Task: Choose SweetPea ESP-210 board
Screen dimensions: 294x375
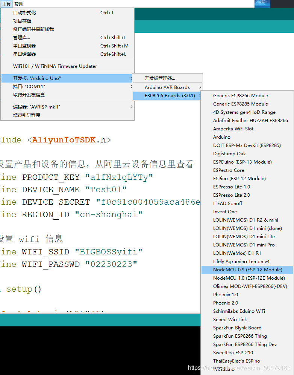Action: (247, 353)
